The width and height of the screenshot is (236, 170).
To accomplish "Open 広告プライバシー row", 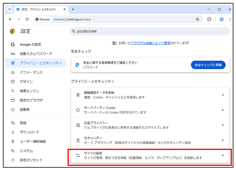I will [x=150, y=125].
